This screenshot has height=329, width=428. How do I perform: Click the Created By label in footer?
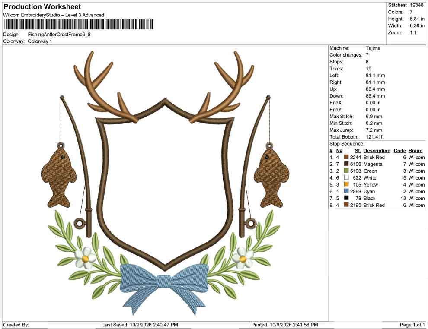pyautogui.click(x=16, y=325)
